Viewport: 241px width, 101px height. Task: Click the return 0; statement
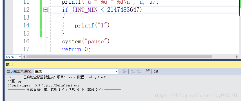point(76,49)
